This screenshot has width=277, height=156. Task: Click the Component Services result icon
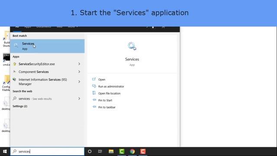(x=15, y=71)
